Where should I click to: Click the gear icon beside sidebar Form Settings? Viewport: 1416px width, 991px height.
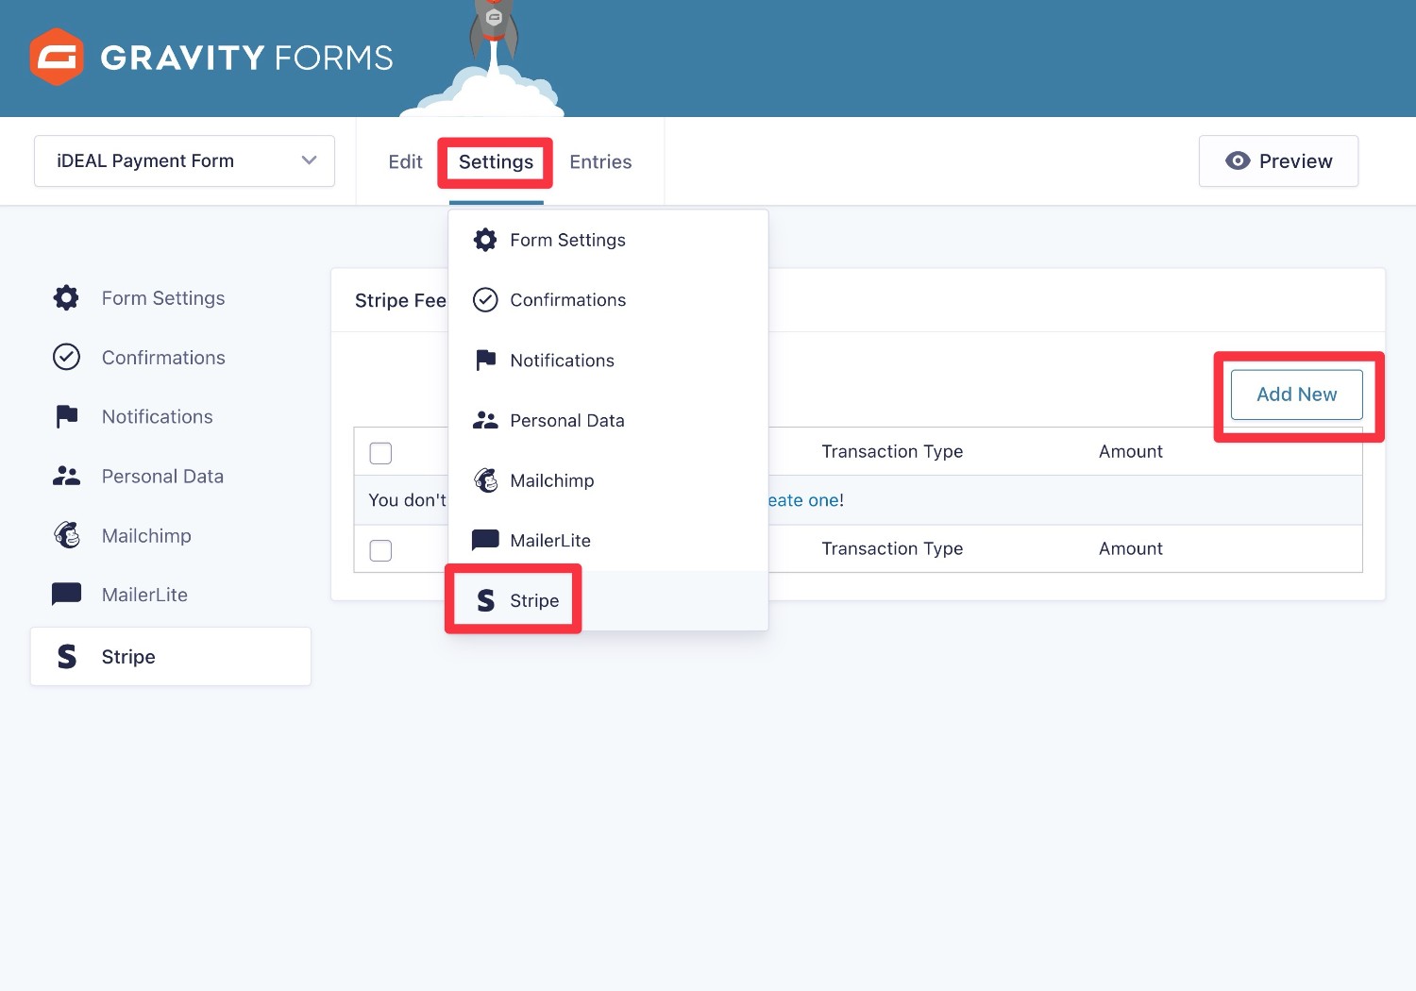[x=66, y=298]
